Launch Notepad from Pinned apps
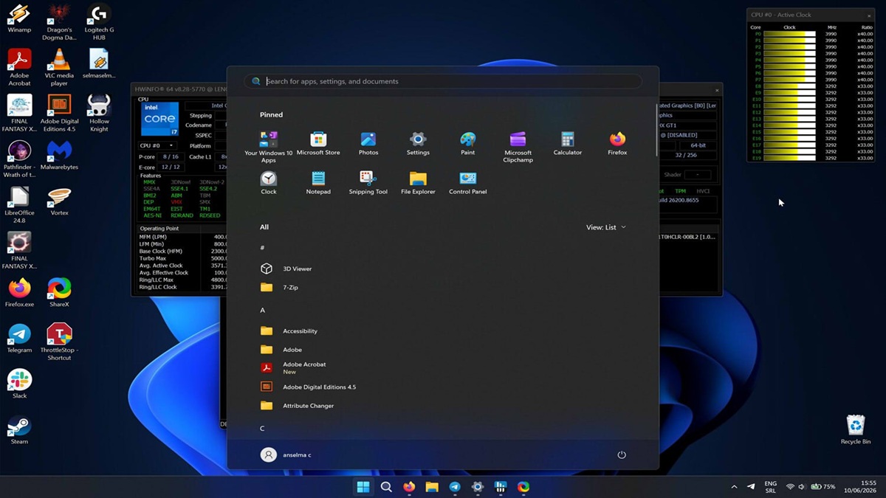The width and height of the screenshot is (886, 498). 318,183
